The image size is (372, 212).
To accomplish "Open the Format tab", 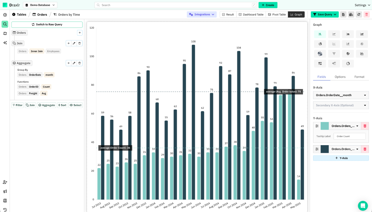I will (359, 77).
